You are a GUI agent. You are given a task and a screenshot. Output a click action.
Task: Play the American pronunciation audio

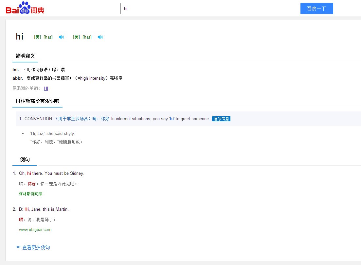click(100, 37)
